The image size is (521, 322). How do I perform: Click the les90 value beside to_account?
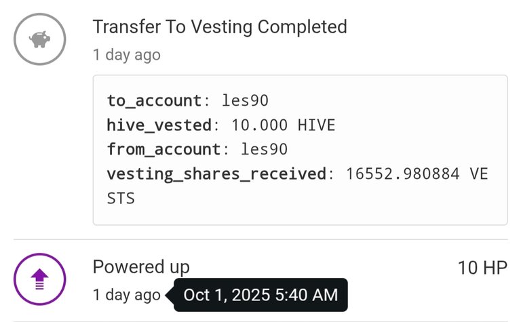click(x=246, y=101)
